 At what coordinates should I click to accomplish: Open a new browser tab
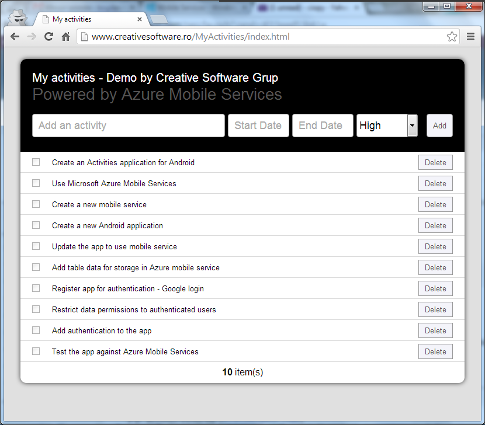click(x=158, y=20)
